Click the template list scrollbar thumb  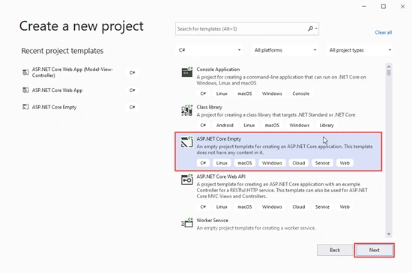tap(389, 73)
